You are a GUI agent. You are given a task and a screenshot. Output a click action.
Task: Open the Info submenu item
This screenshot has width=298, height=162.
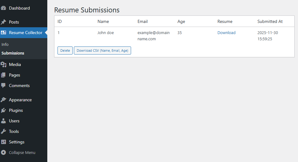(x=5, y=44)
